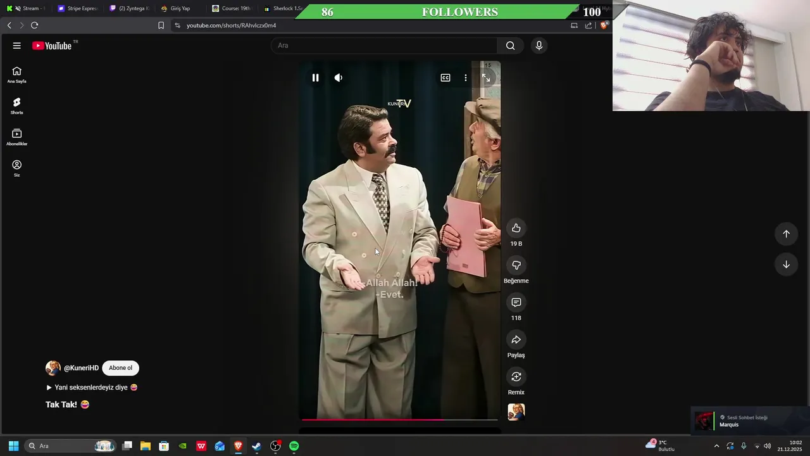Dislike the Short with thumbs-down icon

pos(516,265)
